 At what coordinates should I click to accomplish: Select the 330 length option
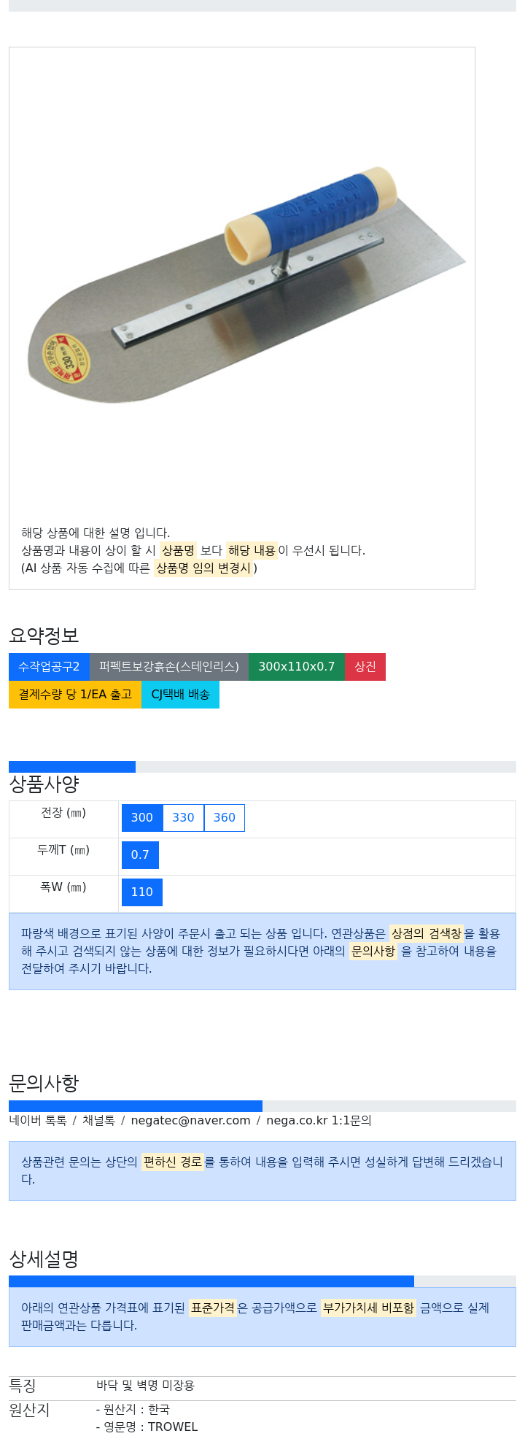click(183, 818)
